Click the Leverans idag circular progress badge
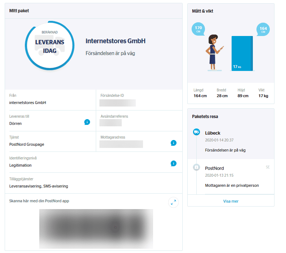 click(50, 46)
